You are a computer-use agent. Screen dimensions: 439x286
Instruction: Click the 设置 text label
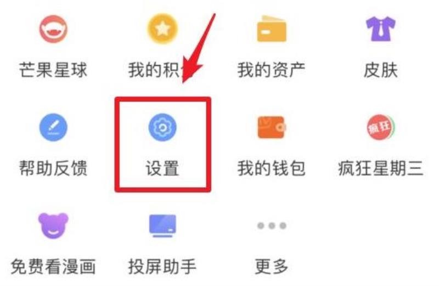click(x=162, y=168)
